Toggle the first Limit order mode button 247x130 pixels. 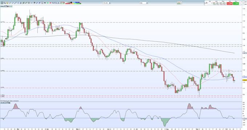click(215, 4)
